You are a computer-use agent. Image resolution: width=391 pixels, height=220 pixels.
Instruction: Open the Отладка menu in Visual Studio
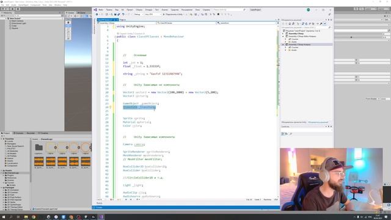click(148, 10)
